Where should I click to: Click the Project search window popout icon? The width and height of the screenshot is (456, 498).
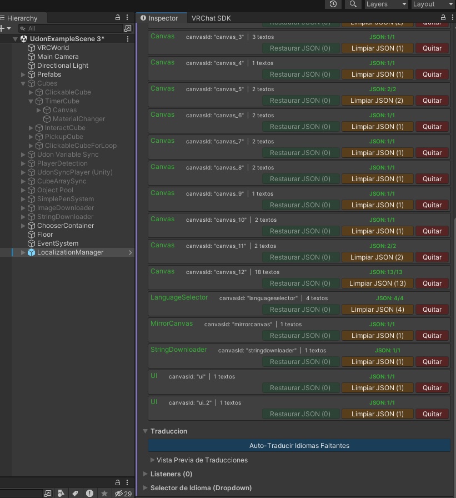[48, 493]
